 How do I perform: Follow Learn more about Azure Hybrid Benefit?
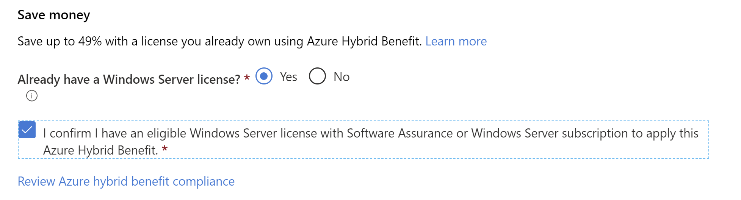pyautogui.click(x=456, y=41)
